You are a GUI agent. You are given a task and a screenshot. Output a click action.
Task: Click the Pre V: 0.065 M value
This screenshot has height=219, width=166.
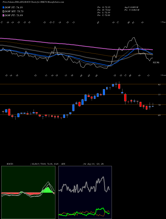(131, 10)
